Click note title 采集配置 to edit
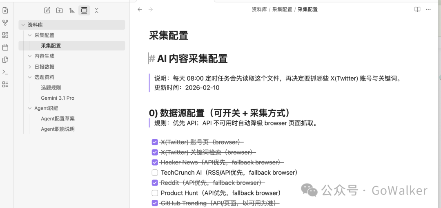This screenshot has height=208, width=441. [169, 35]
